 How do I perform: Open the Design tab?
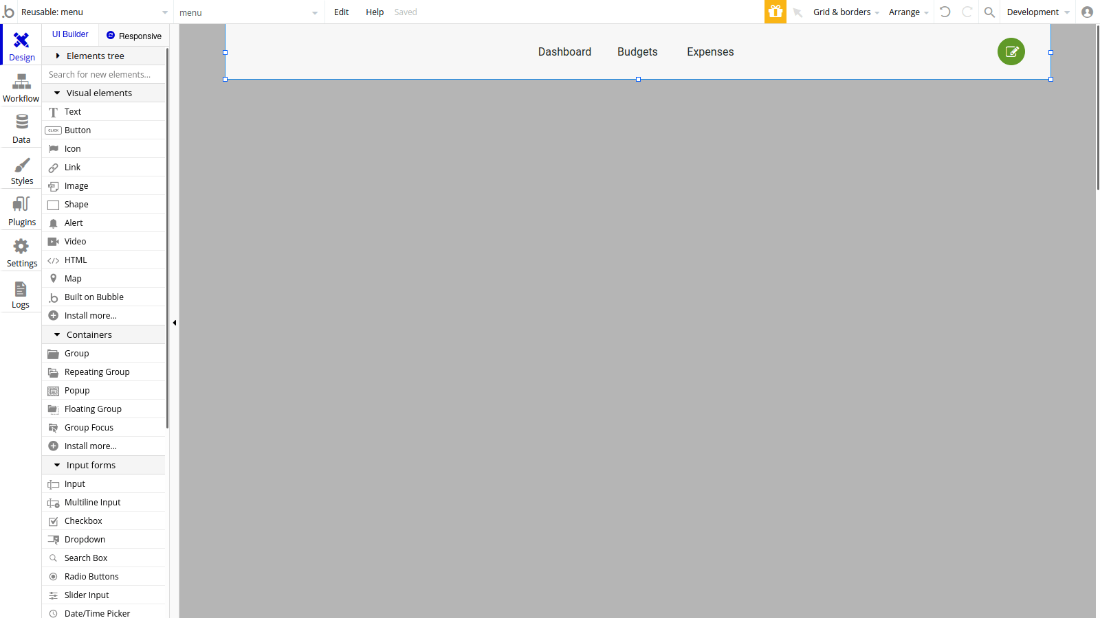(x=21, y=45)
